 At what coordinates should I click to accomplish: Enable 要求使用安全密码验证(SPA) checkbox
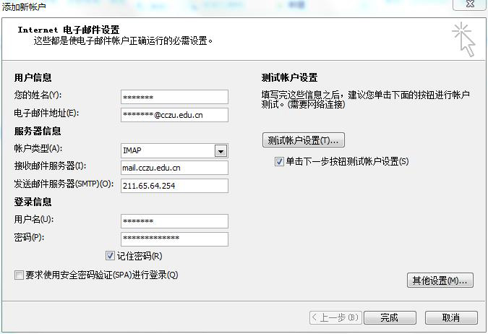(19, 275)
